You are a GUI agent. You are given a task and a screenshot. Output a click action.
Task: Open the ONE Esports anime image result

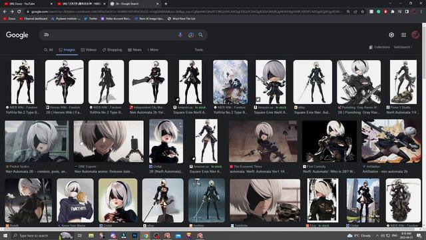108,141
